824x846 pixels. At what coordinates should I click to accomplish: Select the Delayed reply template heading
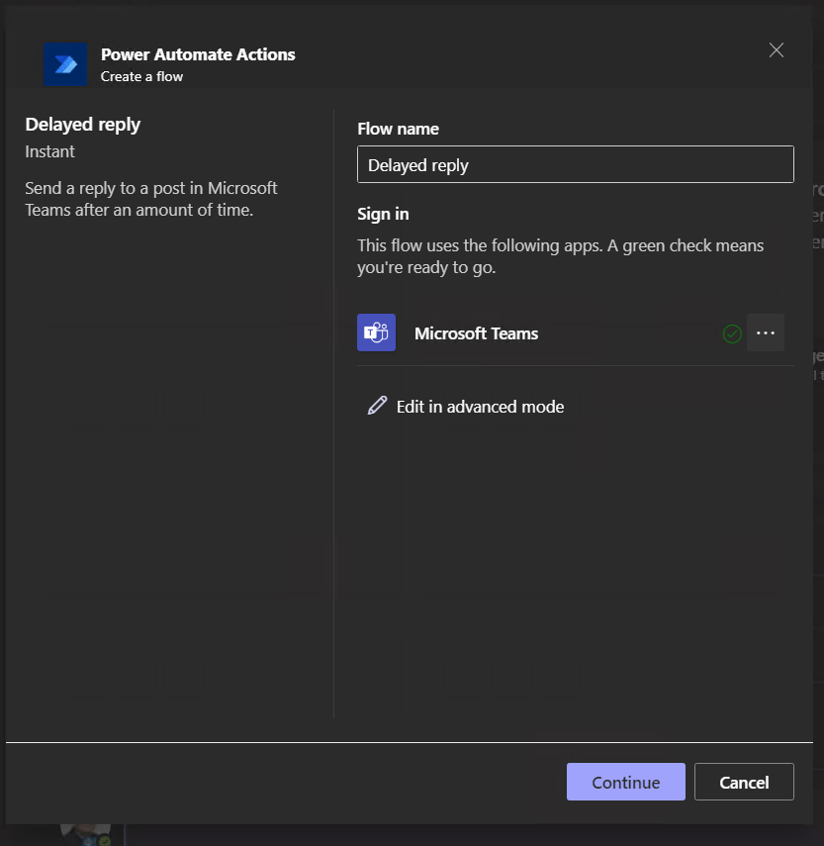tap(83, 125)
